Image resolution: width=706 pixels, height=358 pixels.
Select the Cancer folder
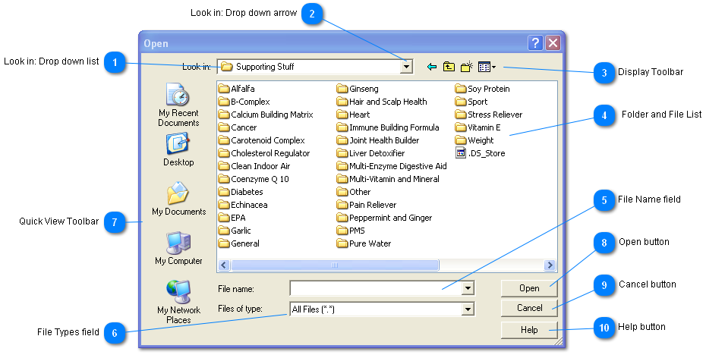pyautogui.click(x=238, y=127)
